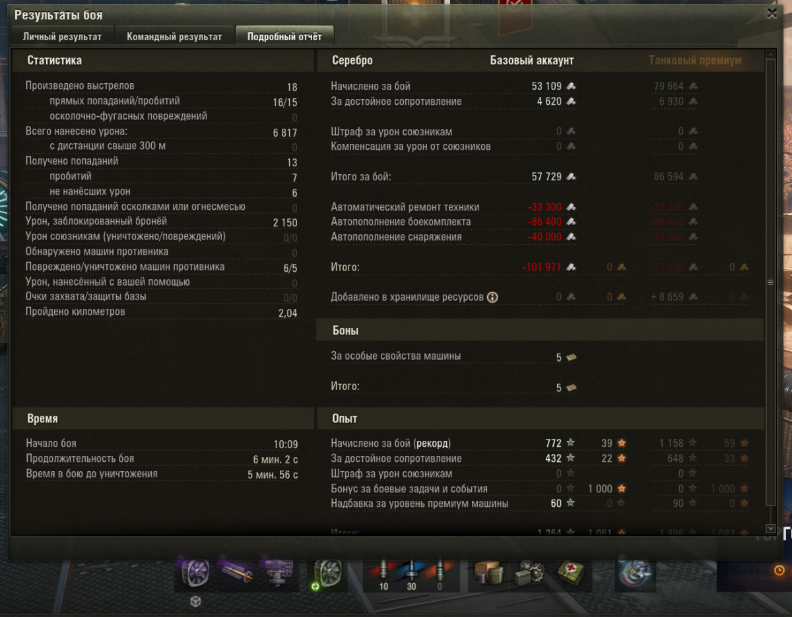The width and height of the screenshot is (792, 617).
Task: Close the Результаты боя window
Action: (772, 12)
